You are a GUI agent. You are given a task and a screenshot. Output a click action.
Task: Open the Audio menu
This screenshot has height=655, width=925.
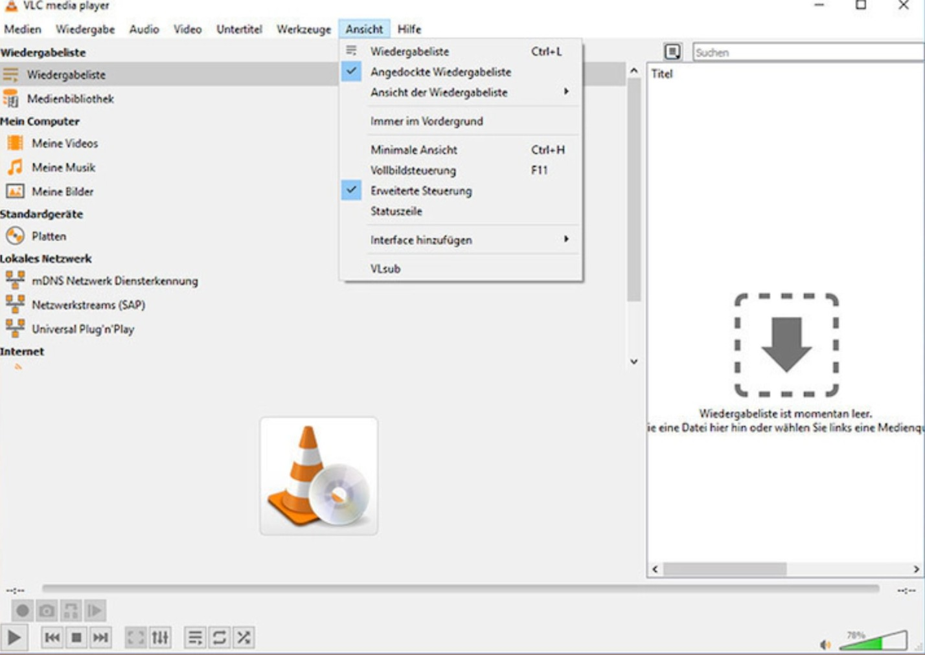click(144, 29)
